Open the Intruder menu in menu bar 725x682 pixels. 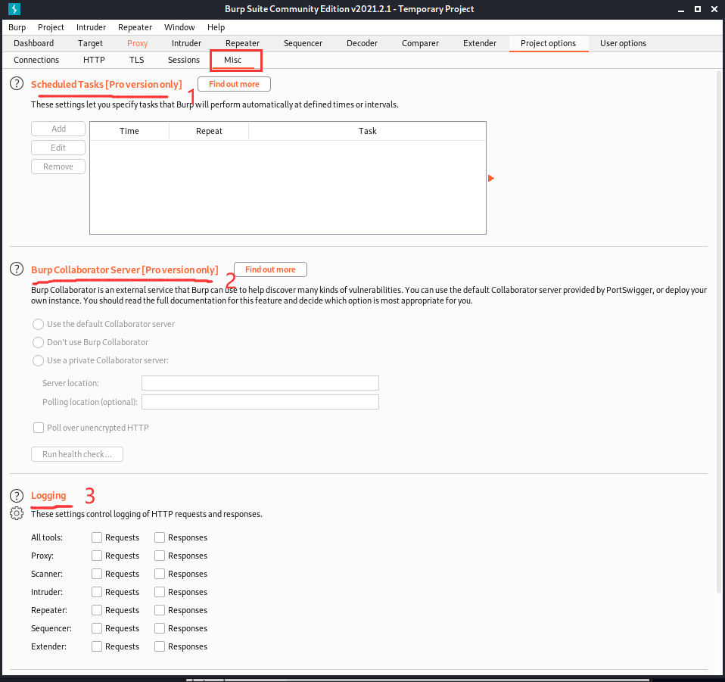91,27
